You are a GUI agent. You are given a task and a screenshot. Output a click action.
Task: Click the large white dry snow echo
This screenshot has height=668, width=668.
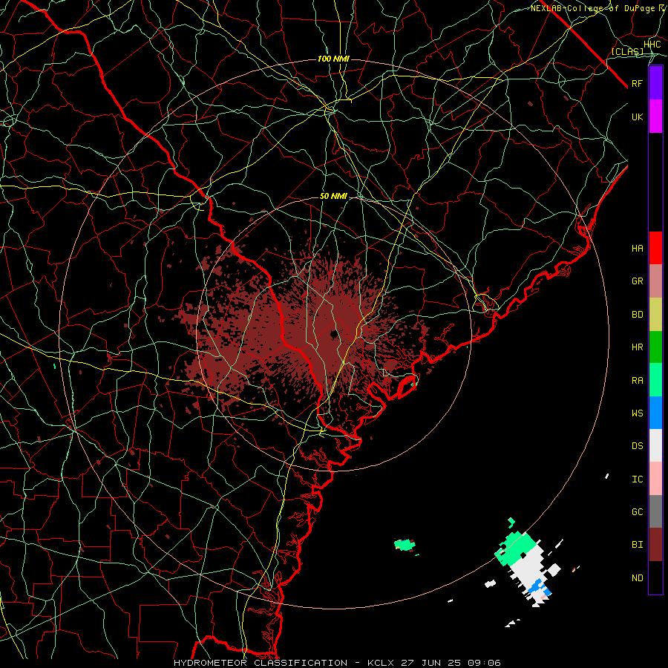click(528, 568)
